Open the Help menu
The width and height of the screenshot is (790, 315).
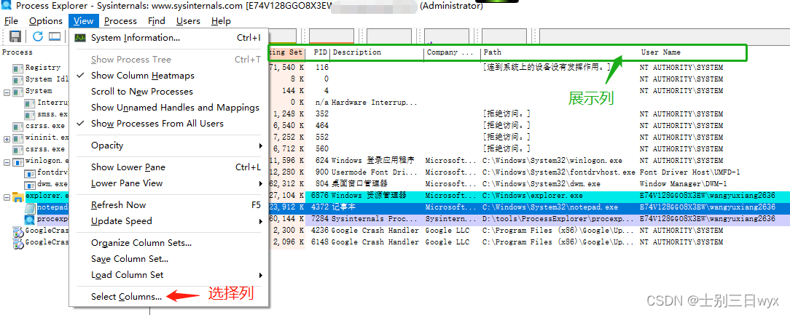pyautogui.click(x=221, y=20)
